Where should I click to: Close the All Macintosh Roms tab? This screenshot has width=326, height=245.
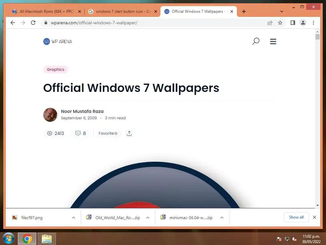[x=79, y=11]
